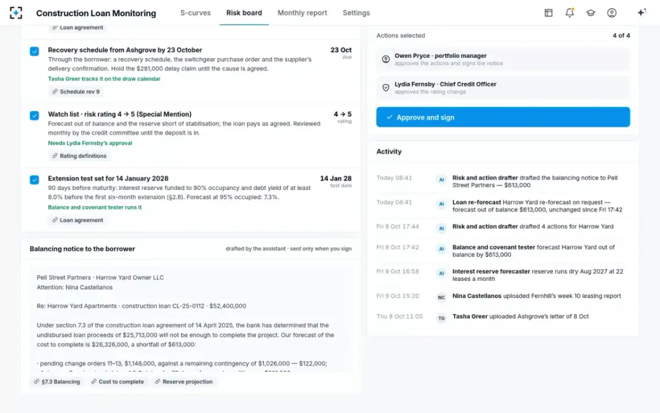Click Needs Lydia Fernsby's approval note
Viewport: 660px width, 413px height.
point(90,143)
